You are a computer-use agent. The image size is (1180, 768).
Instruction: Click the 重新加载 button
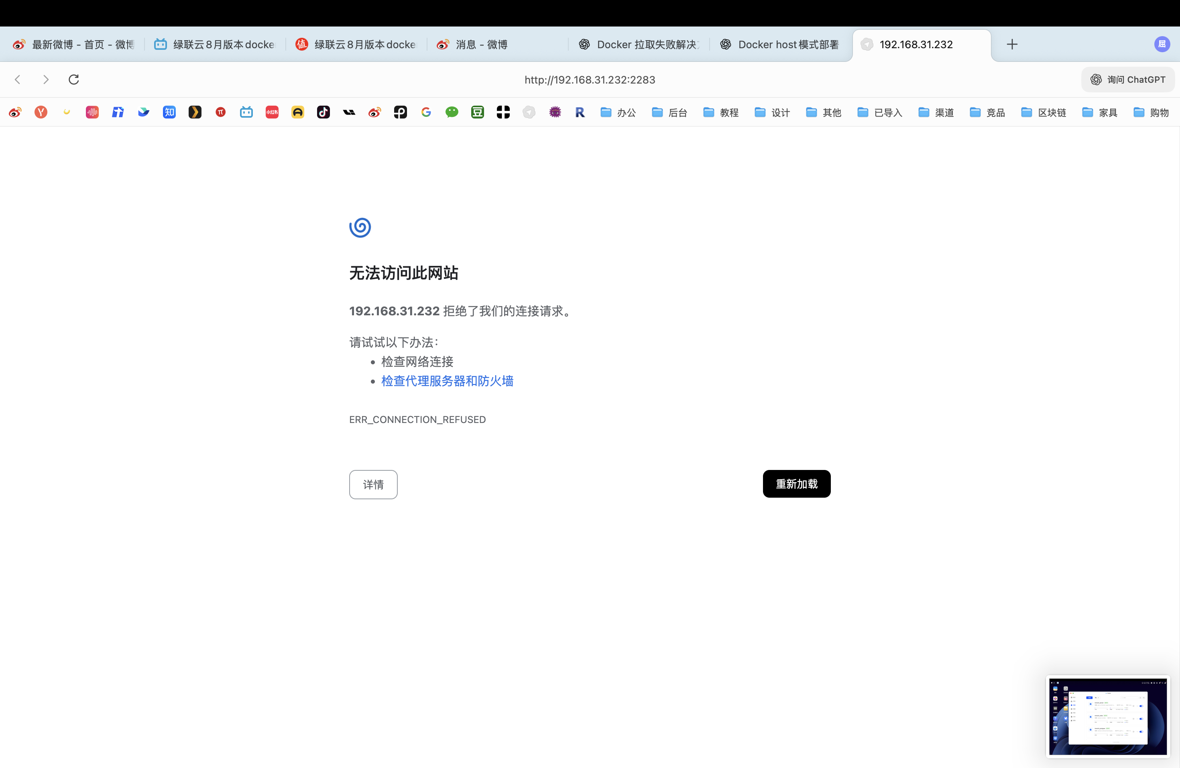click(x=796, y=484)
